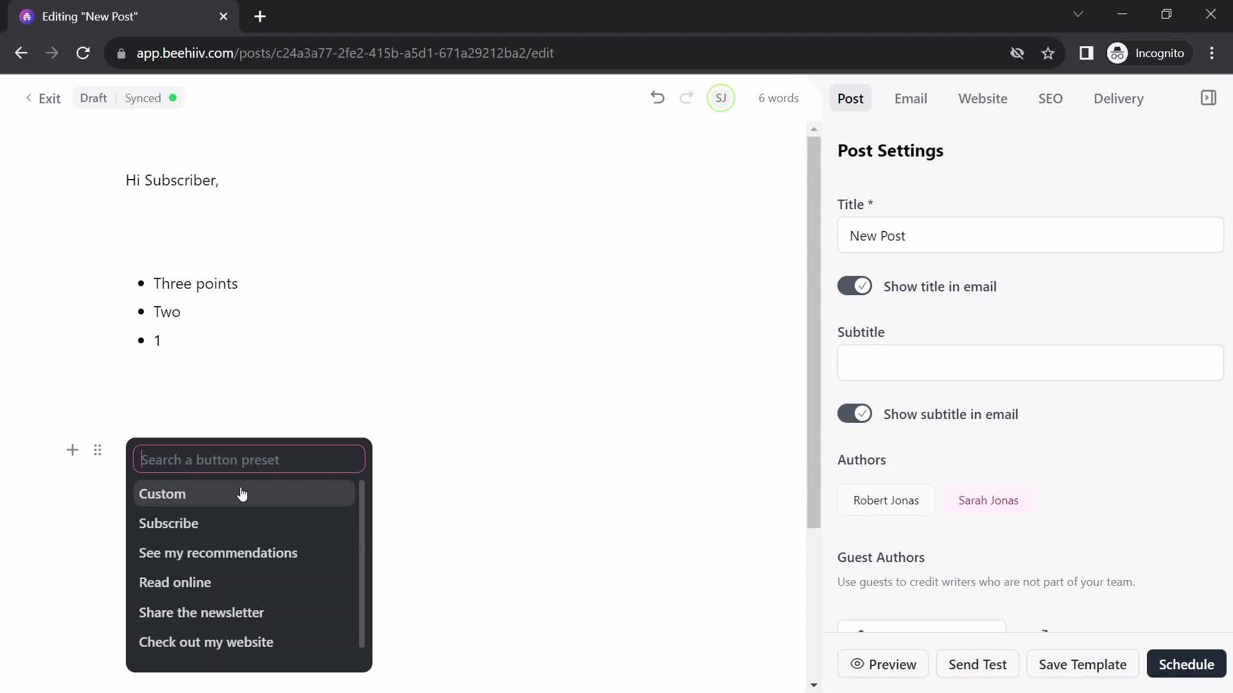Switch to Email tab in post settings
Image resolution: width=1233 pixels, height=693 pixels.
[911, 98]
